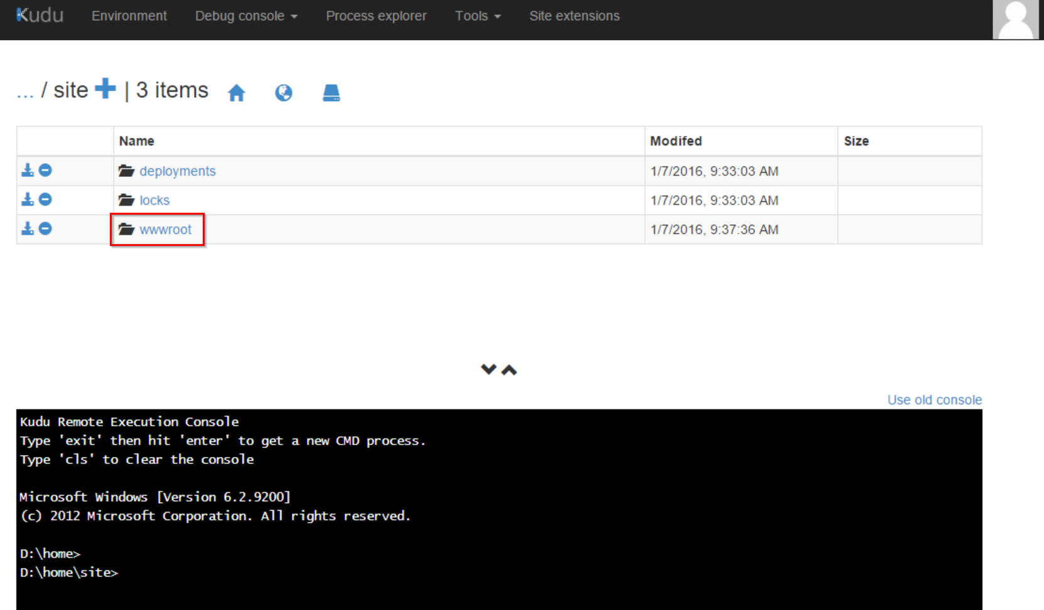Click deployments folder icon
1044x610 pixels.
point(127,171)
